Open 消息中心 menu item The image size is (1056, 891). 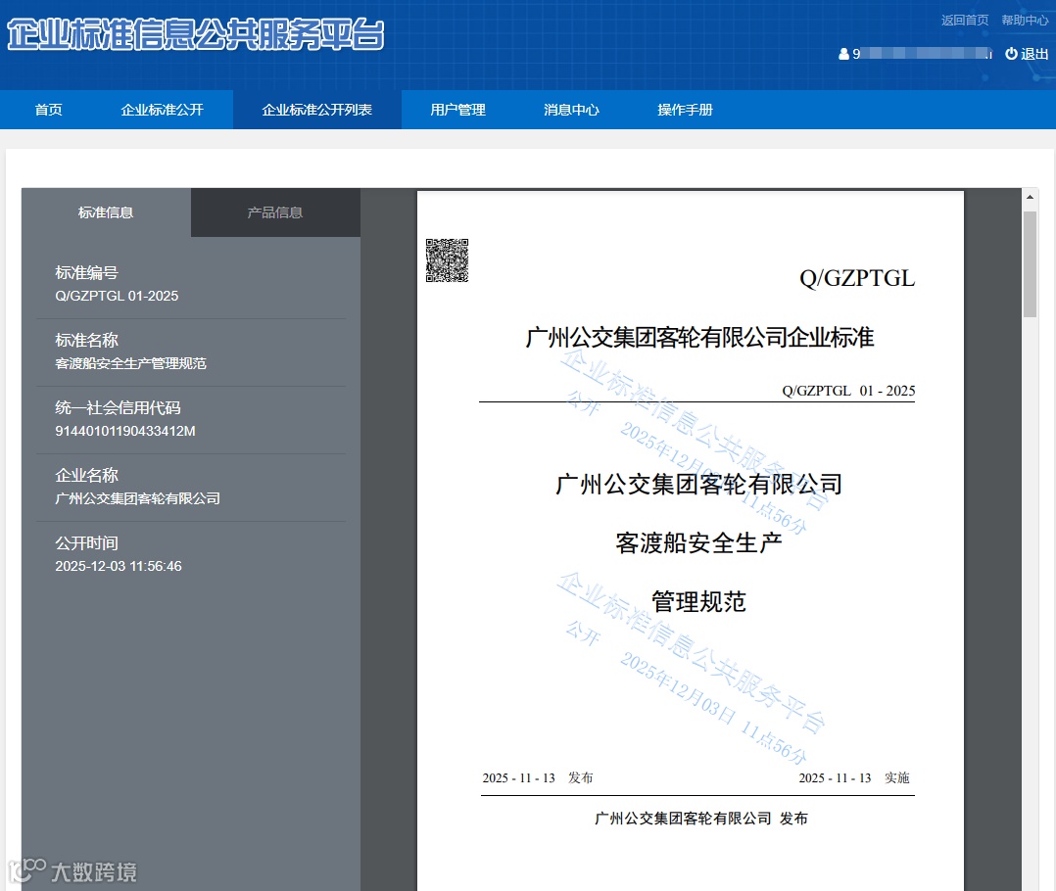coord(572,110)
